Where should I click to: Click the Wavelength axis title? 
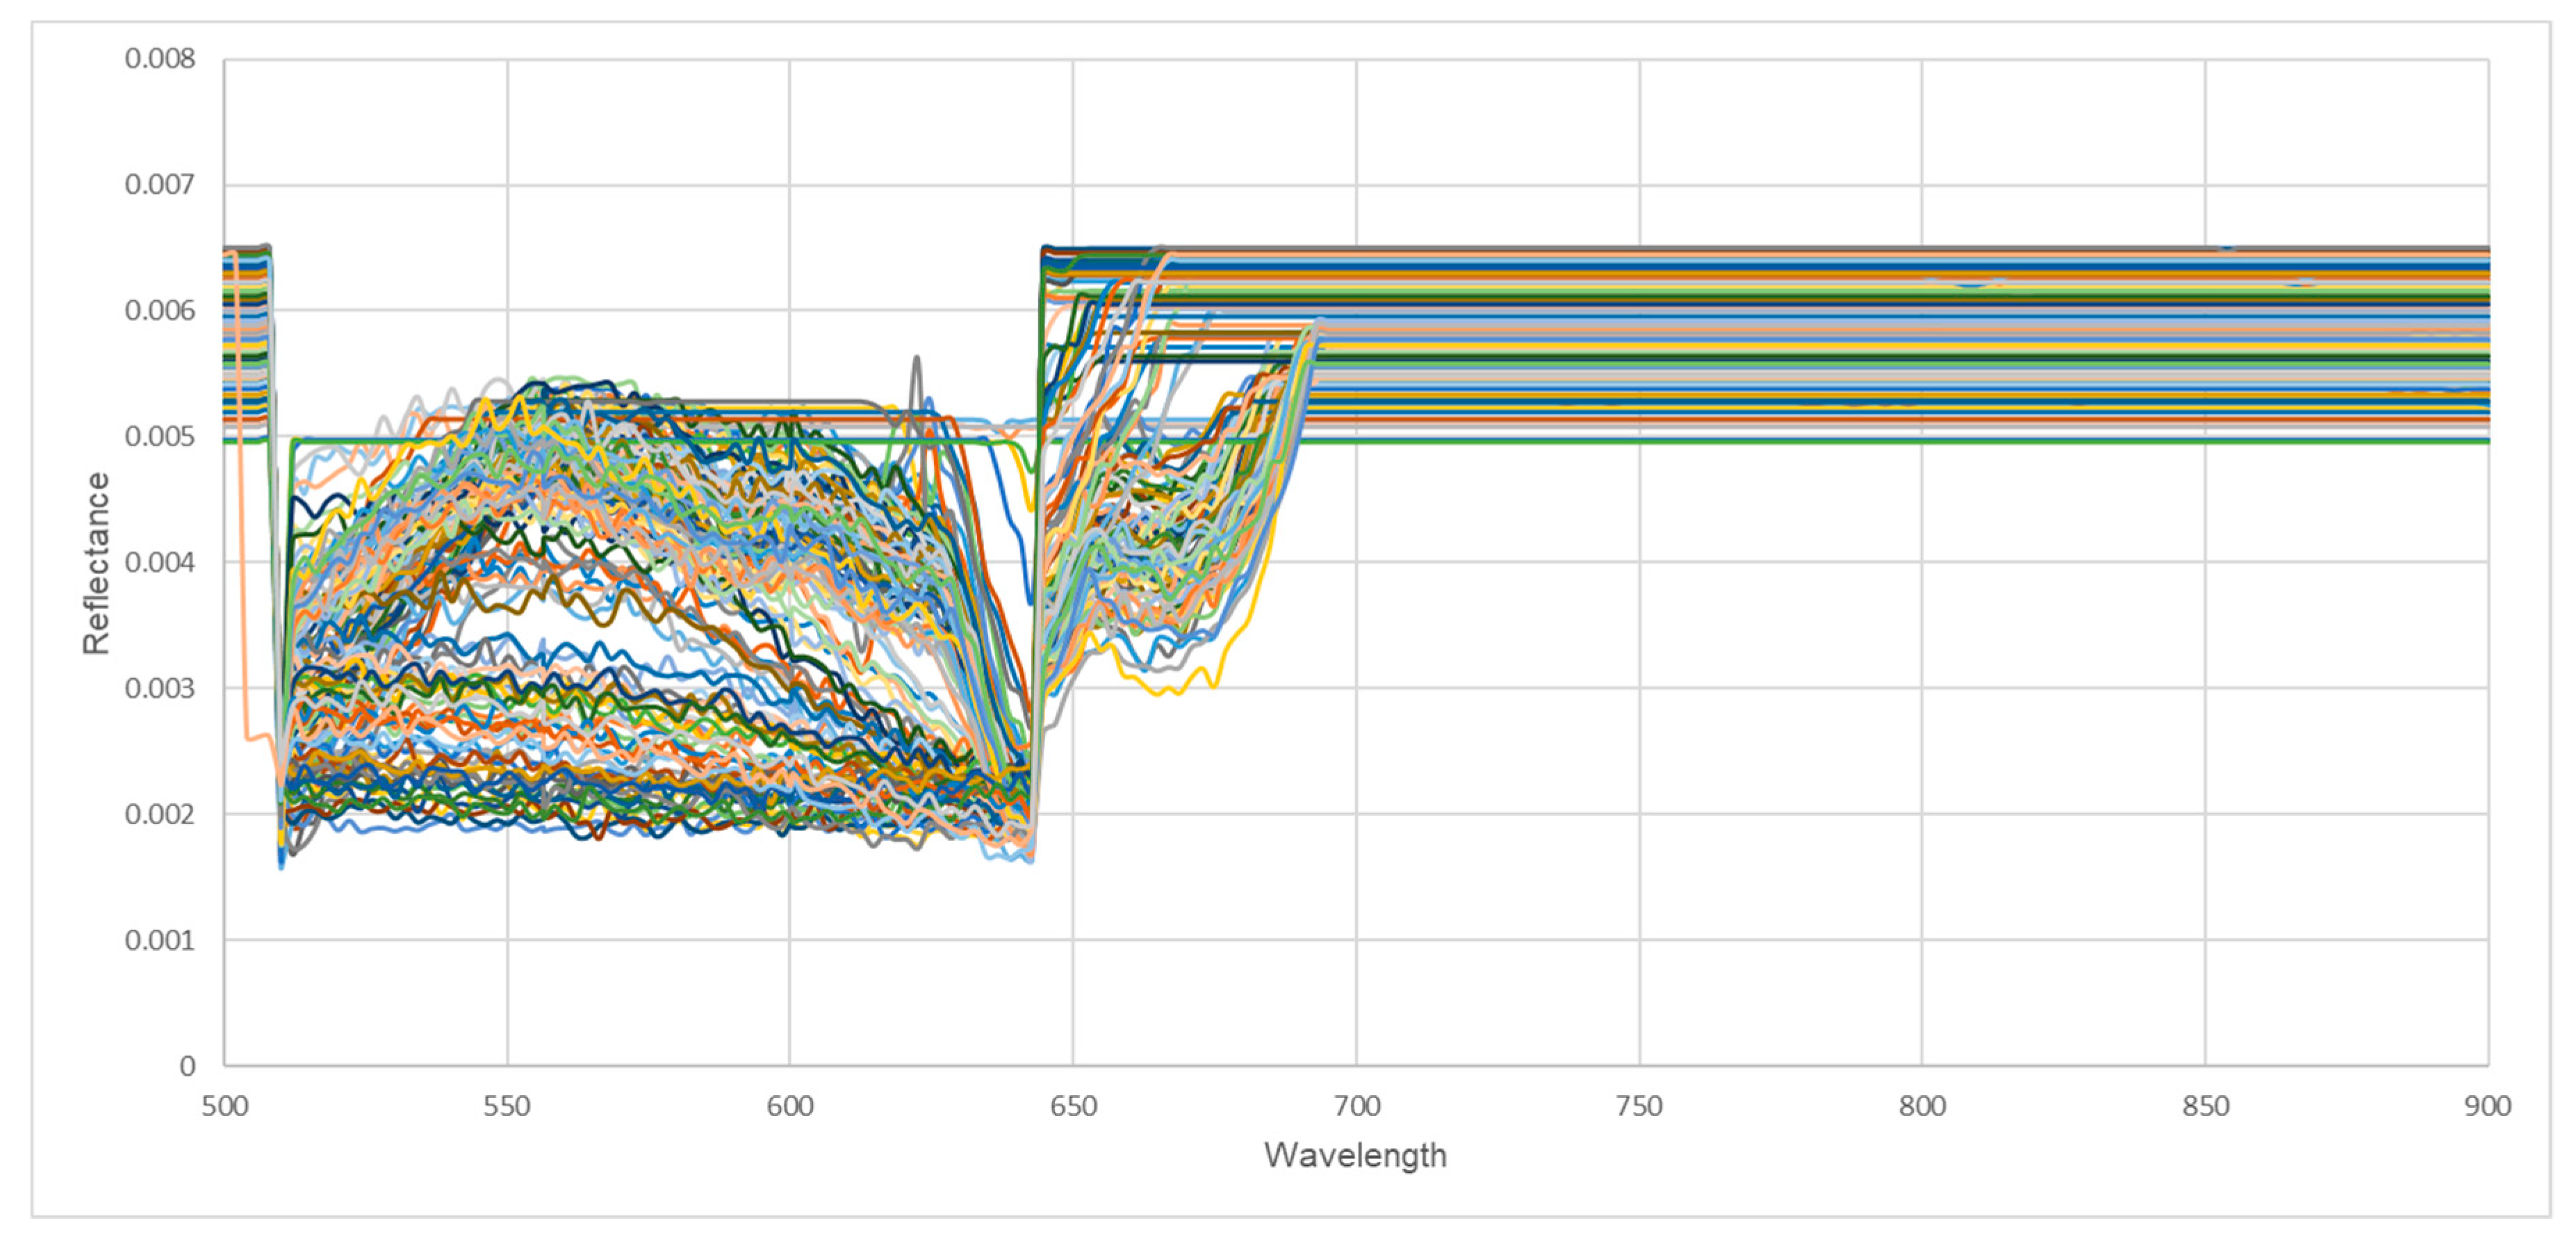point(1354,1155)
